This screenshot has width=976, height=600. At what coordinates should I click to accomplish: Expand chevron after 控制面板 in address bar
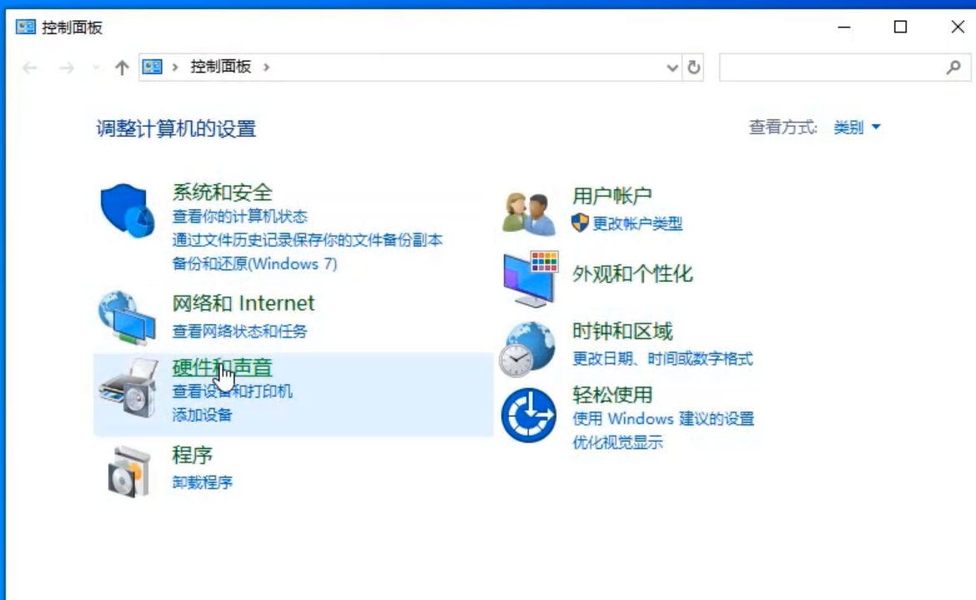266,67
